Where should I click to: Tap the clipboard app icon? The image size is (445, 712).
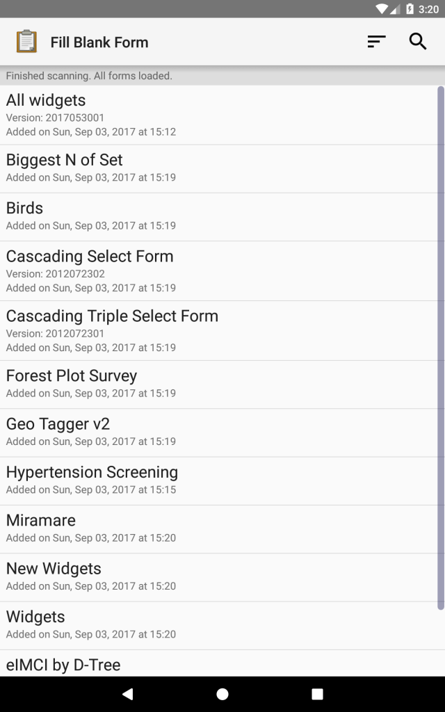pos(26,42)
